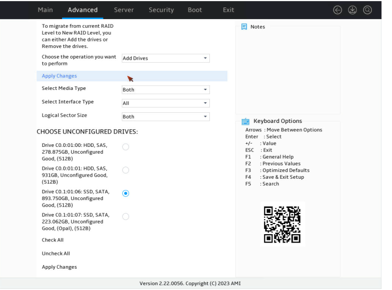Click the Notes panel icon
Image resolution: width=392 pixels, height=290 pixels.
244,27
